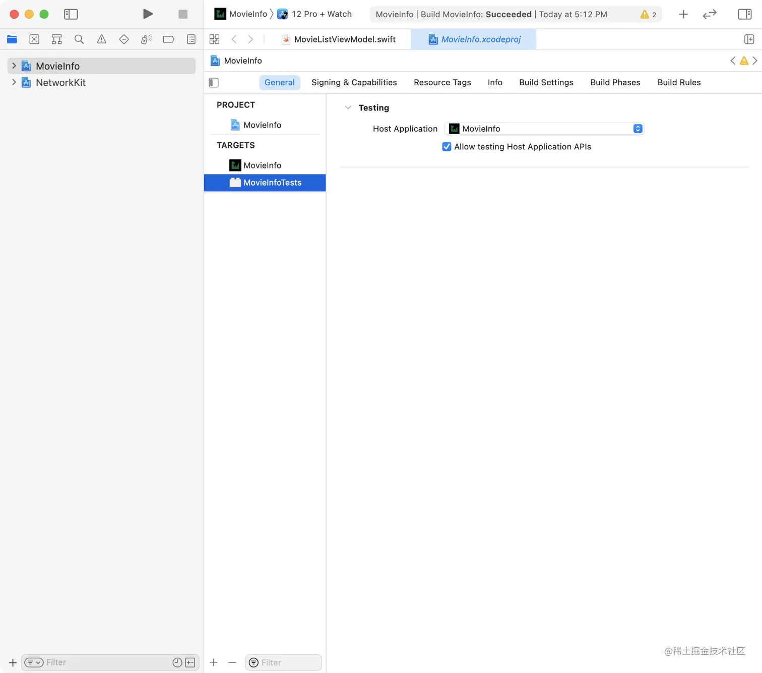Open MovieInfo in the jump bar
The image size is (762, 673).
tap(236, 61)
